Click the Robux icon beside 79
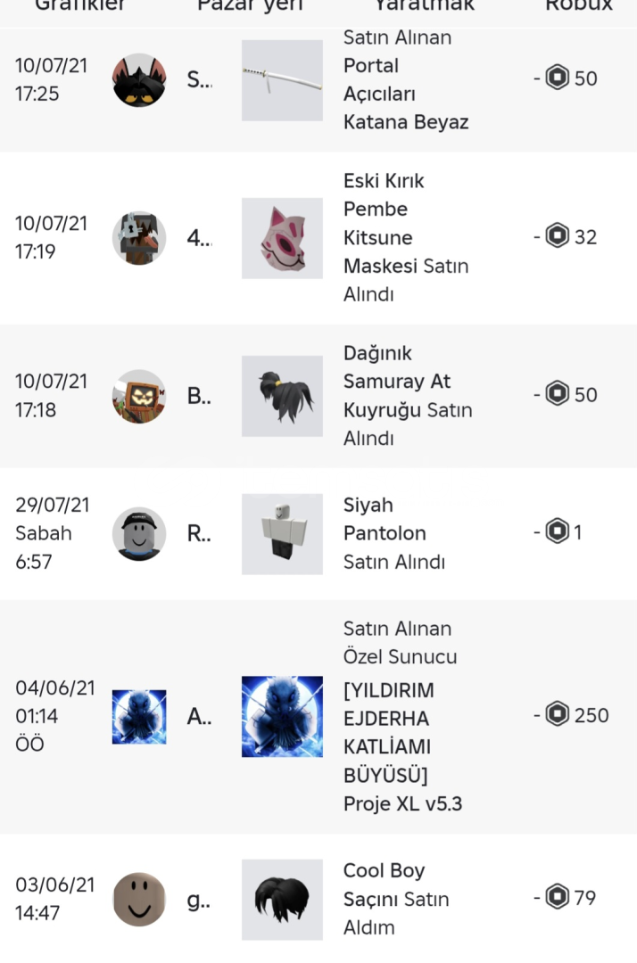This screenshot has height=963, width=637. click(558, 898)
